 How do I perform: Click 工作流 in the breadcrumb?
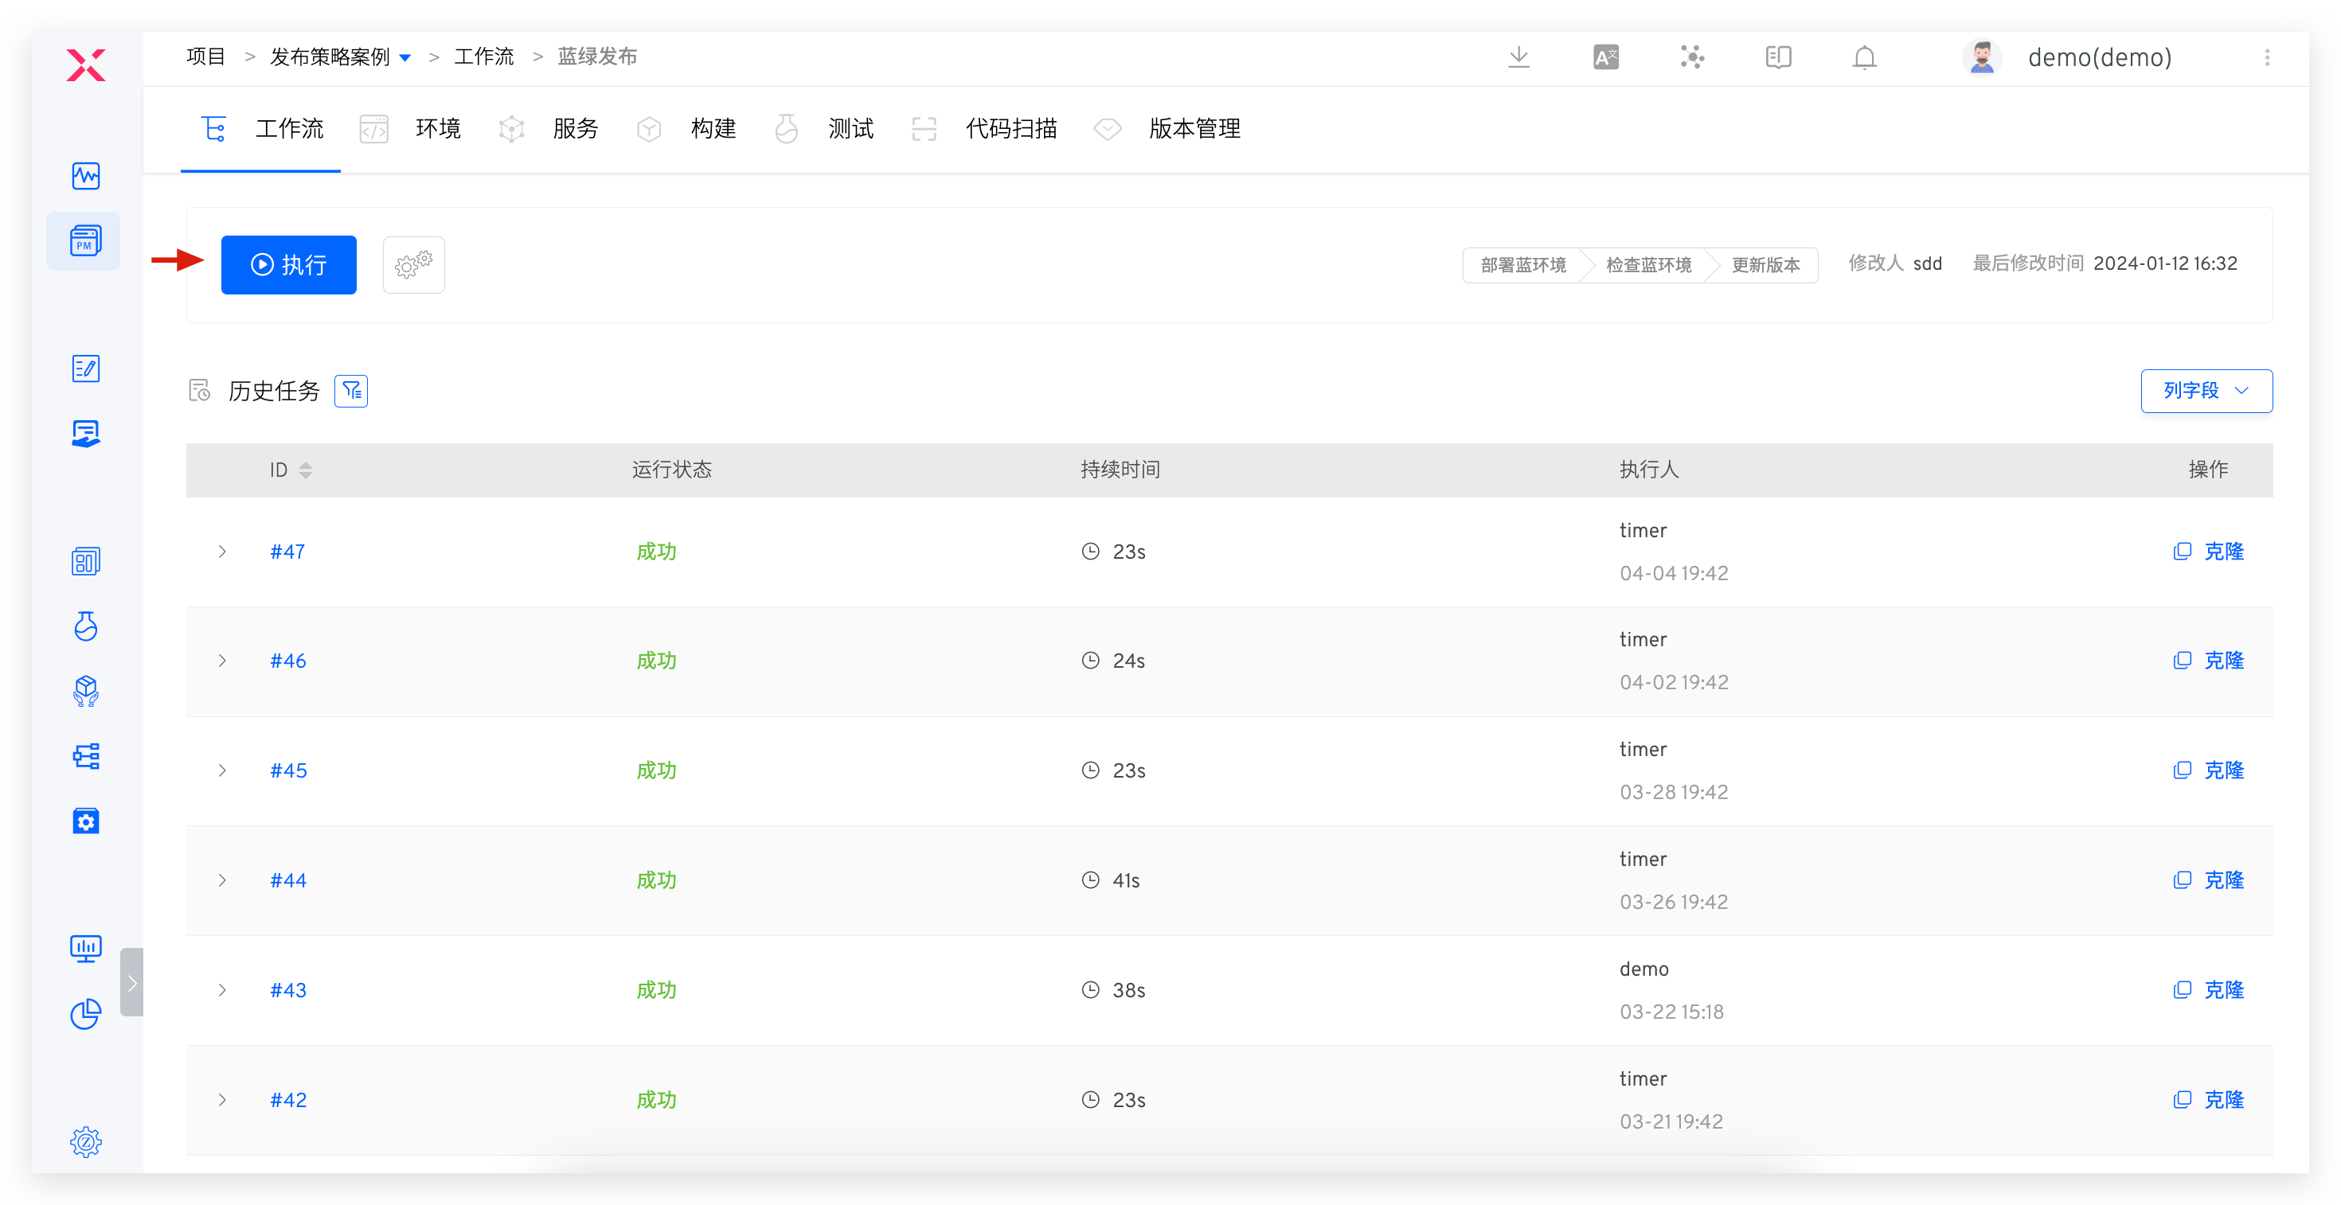tap(483, 57)
